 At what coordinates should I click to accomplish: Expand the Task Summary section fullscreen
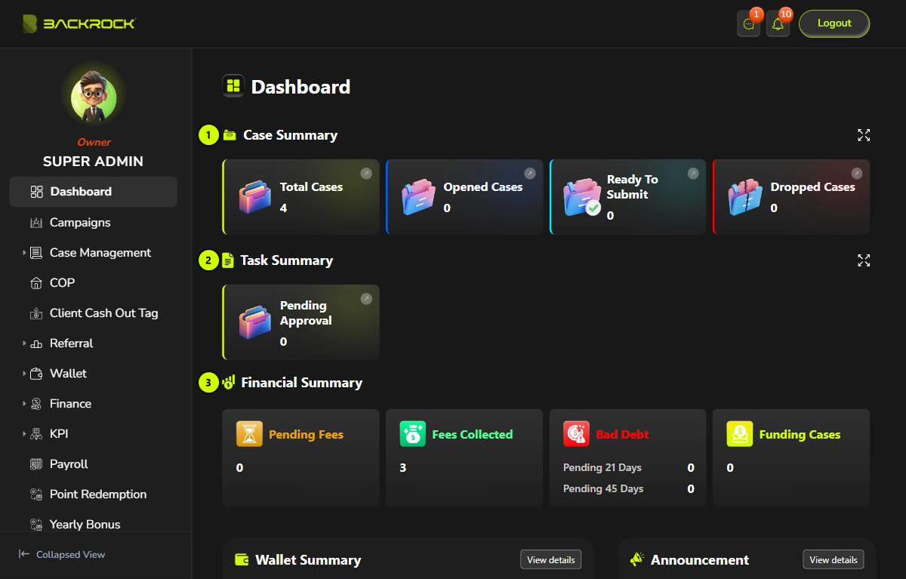[x=864, y=260]
